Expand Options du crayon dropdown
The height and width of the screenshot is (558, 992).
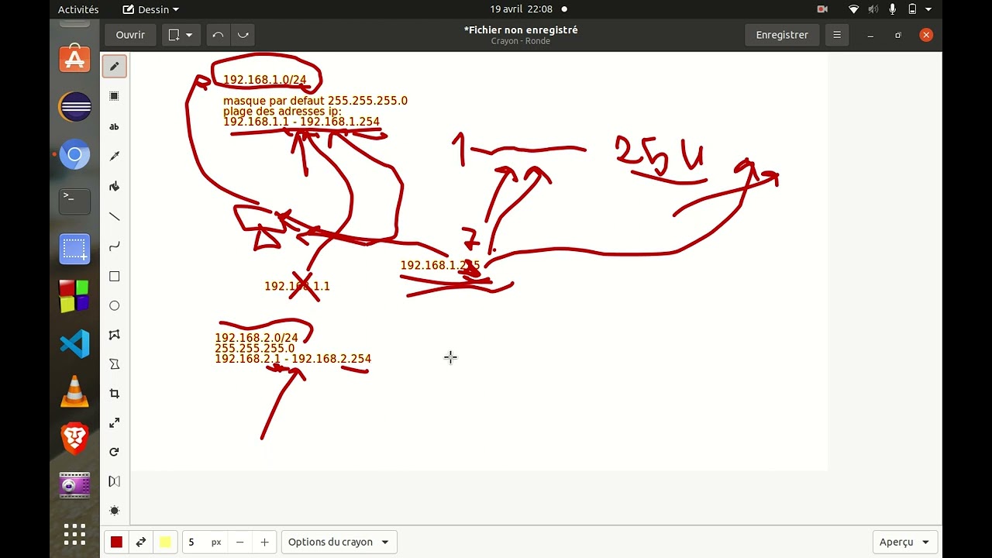339,542
